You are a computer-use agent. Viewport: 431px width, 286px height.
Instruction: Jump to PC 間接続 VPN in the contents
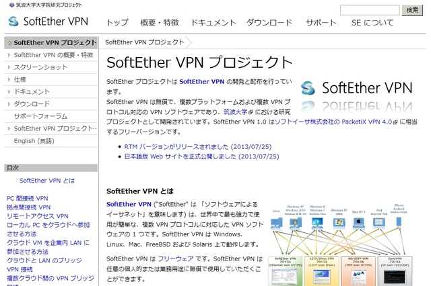(x=27, y=198)
